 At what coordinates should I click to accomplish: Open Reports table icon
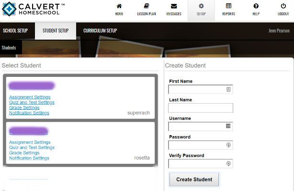click(228, 6)
